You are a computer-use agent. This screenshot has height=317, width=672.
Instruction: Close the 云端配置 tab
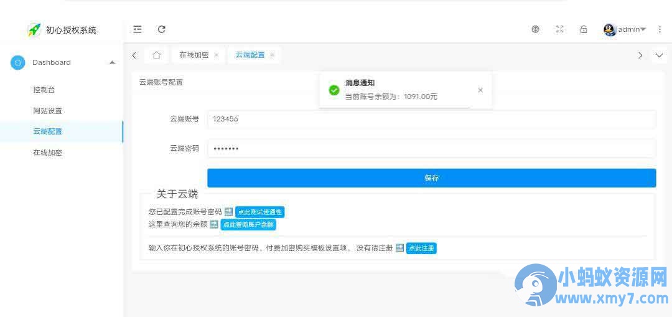272,55
